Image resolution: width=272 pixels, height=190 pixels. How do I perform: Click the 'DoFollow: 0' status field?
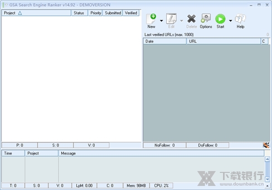pos(208,145)
